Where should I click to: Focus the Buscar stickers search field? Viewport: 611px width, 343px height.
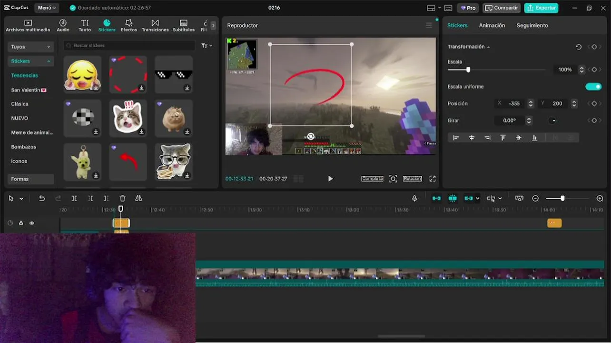click(x=129, y=45)
